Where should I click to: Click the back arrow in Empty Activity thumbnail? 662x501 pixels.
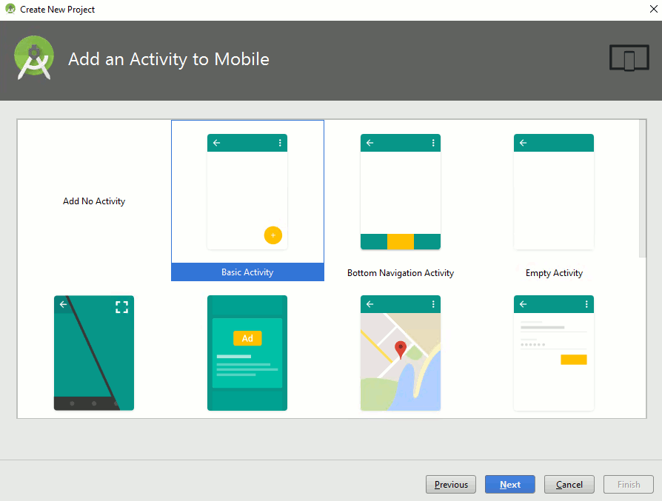(523, 143)
